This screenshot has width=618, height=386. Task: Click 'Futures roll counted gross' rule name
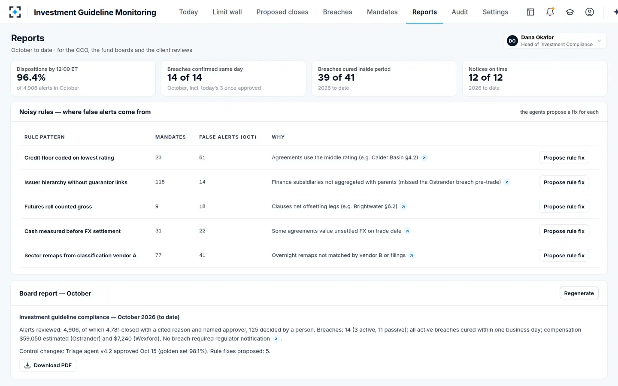(58, 207)
